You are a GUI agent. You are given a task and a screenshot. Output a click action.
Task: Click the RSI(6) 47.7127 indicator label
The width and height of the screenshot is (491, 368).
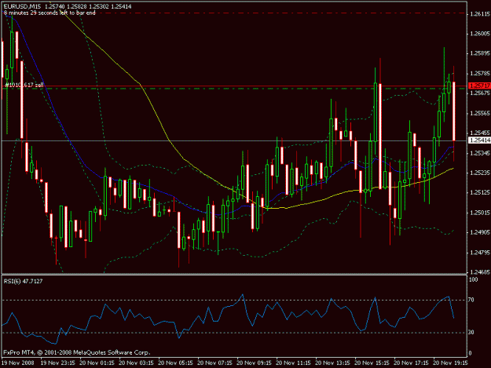[23, 282]
